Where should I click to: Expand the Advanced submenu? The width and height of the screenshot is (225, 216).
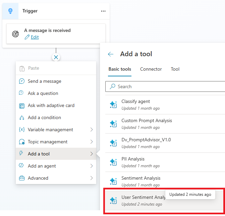pos(92,178)
